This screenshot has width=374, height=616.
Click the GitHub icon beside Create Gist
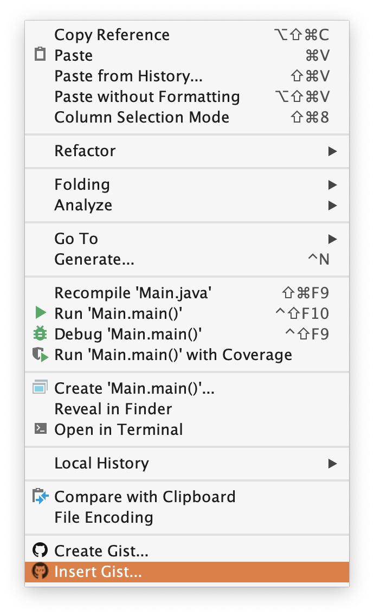click(x=40, y=551)
